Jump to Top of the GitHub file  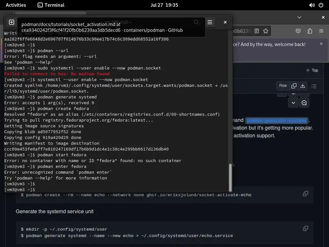tap(312, 70)
